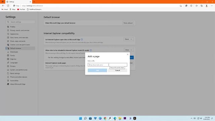
Task: Click the Collections icon in toolbar
Action: click(202, 6)
